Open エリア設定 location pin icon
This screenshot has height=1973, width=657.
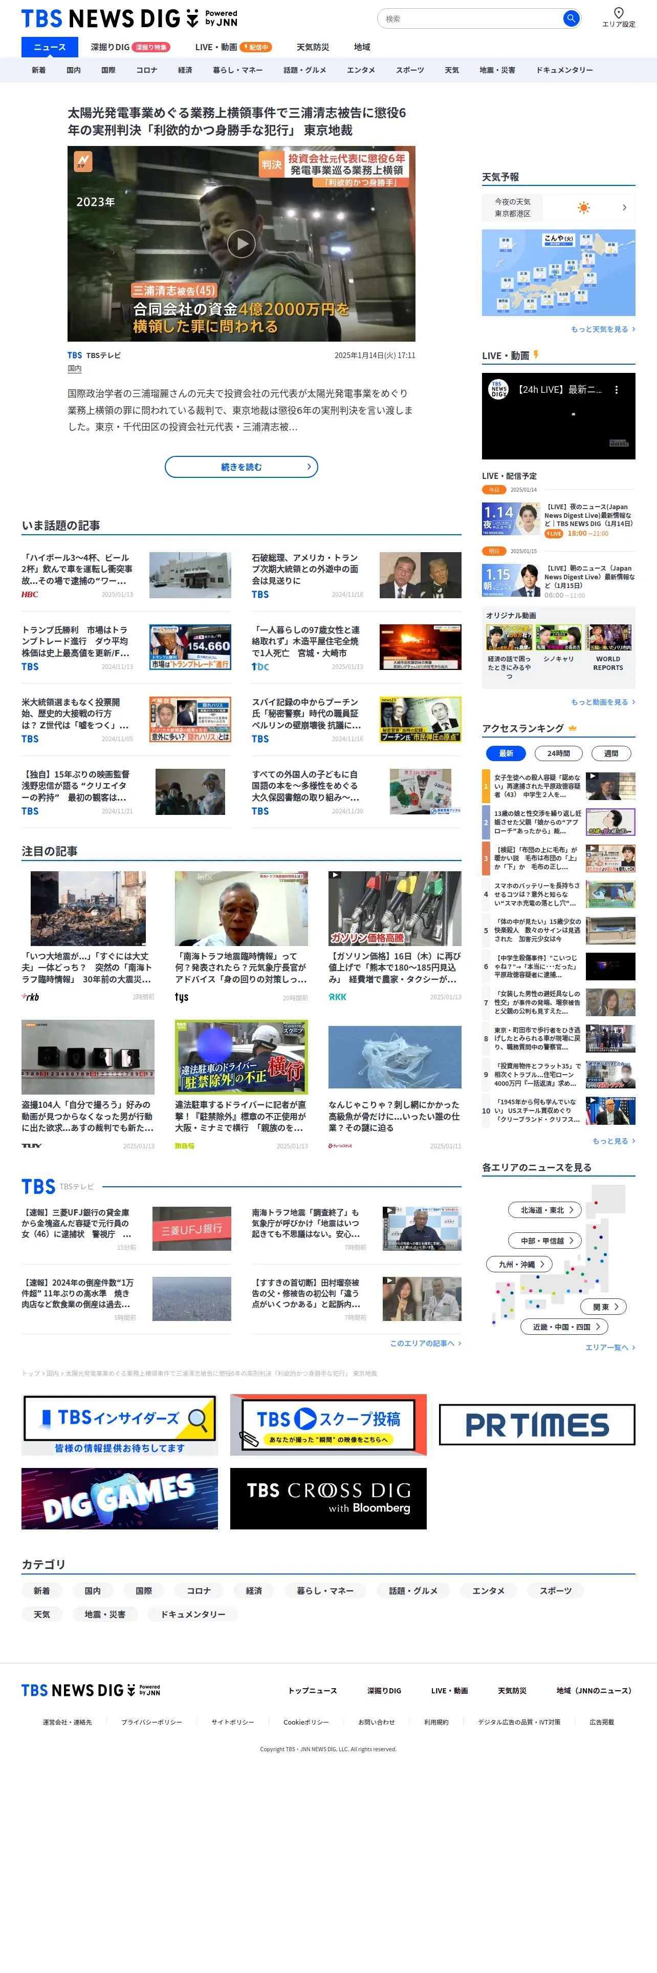click(619, 12)
